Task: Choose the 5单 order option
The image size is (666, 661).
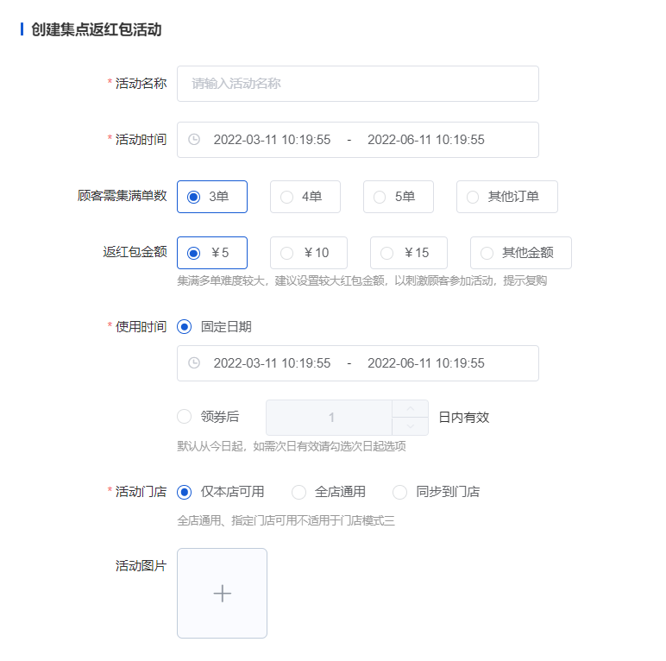Action: tap(398, 197)
